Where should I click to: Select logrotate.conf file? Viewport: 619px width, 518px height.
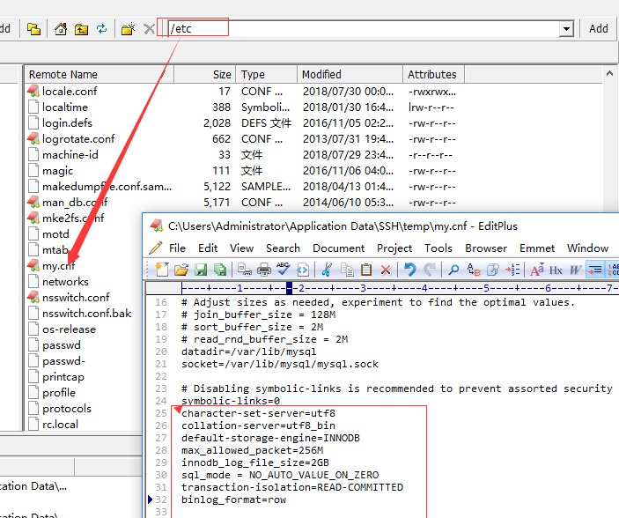pyautogui.click(x=78, y=138)
